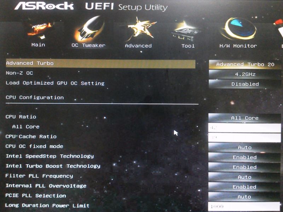Viewport: 283px width, 212px height.
Task: Open the H/W Monitor radar icon
Action: 238,29
